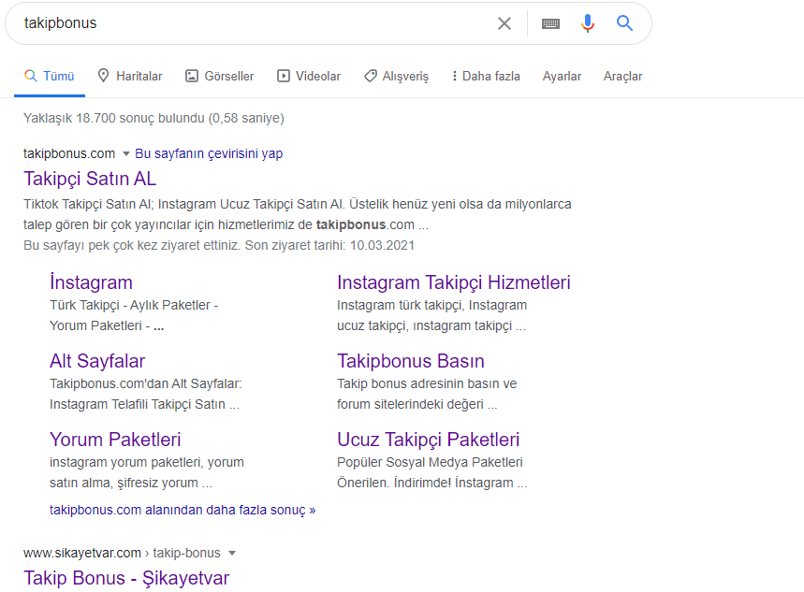Clear the search box with the X icon

point(504,23)
